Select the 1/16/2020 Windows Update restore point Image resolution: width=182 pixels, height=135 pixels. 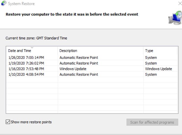[92, 69]
